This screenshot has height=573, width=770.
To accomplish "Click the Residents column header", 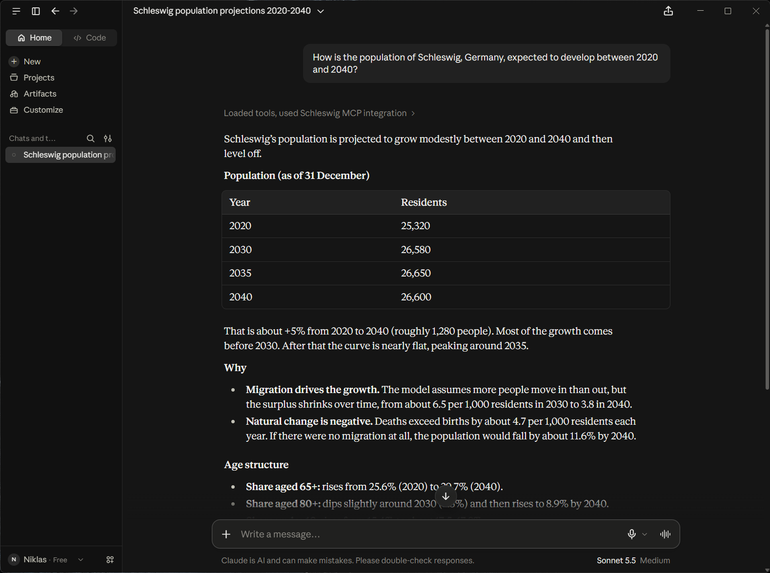I will tap(424, 202).
